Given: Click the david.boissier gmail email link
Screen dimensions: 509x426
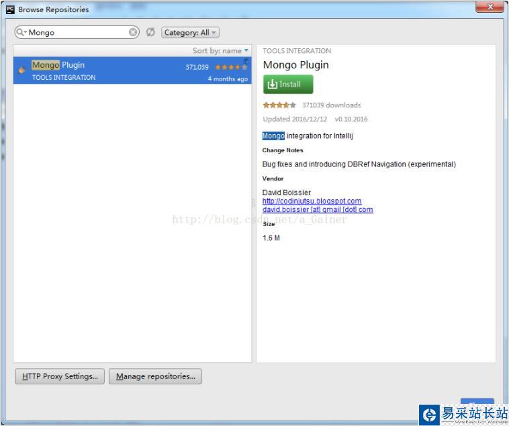Looking at the screenshot, I should click(318, 209).
